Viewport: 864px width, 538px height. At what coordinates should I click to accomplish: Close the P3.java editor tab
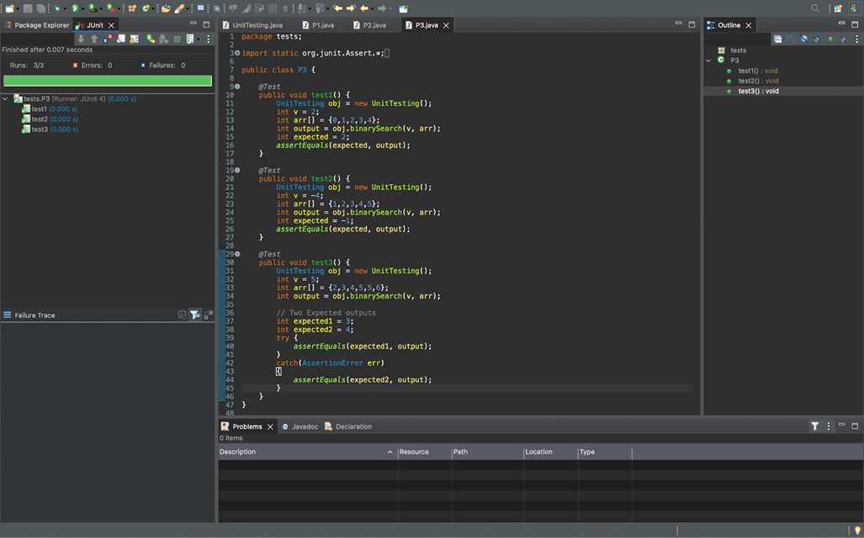(447, 25)
